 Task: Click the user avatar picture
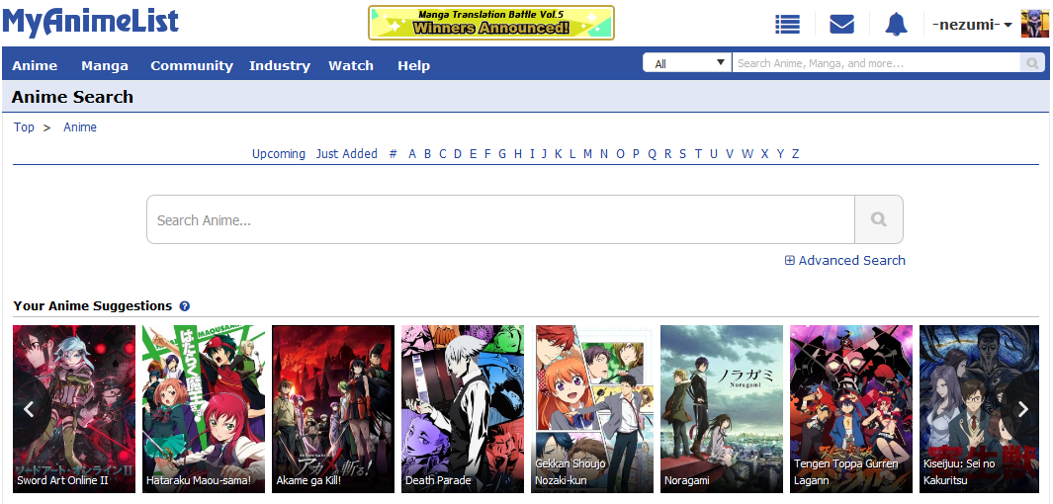[x=1034, y=24]
